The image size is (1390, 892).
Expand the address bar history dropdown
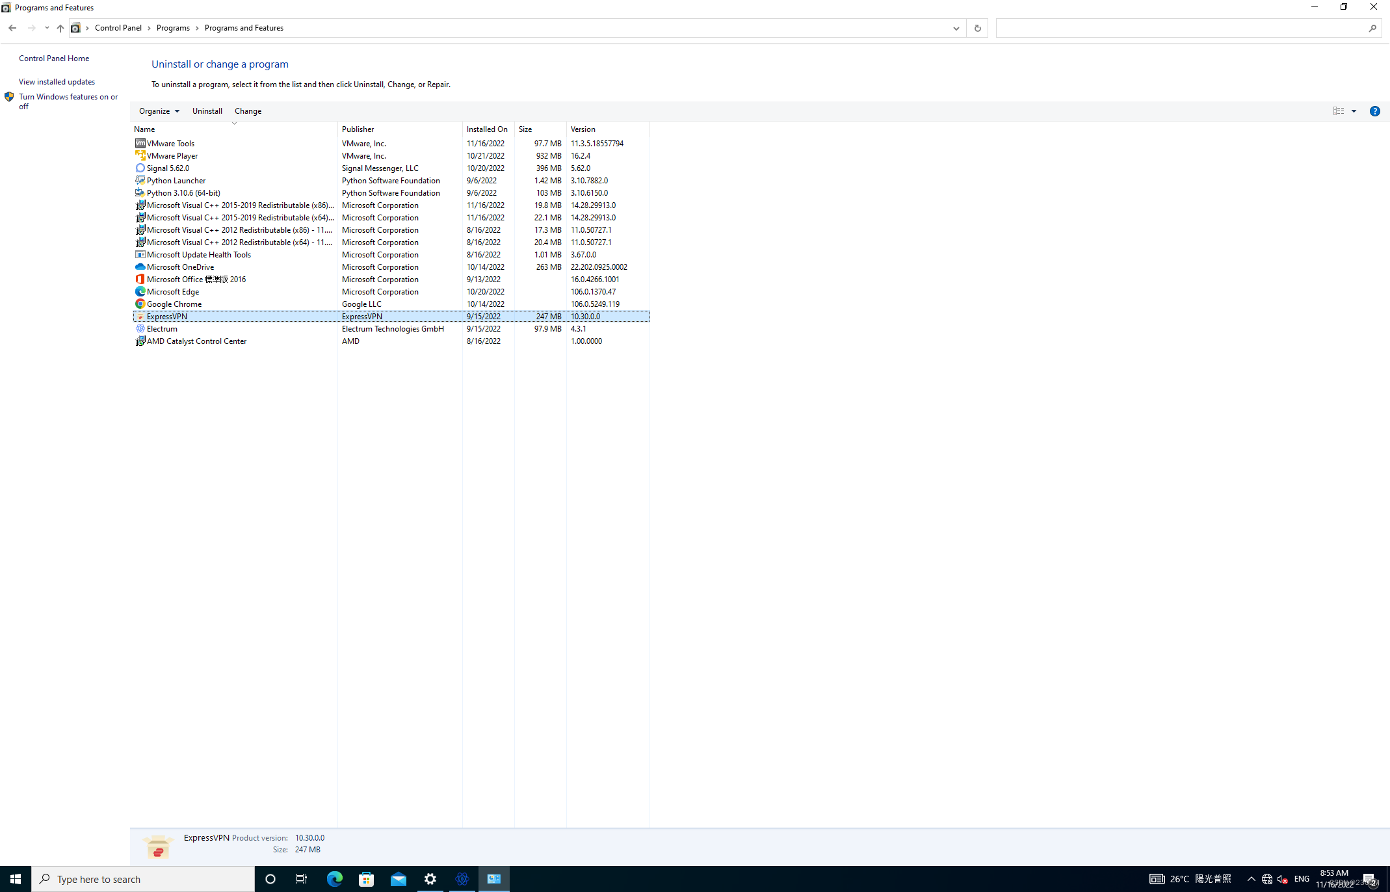[956, 28]
